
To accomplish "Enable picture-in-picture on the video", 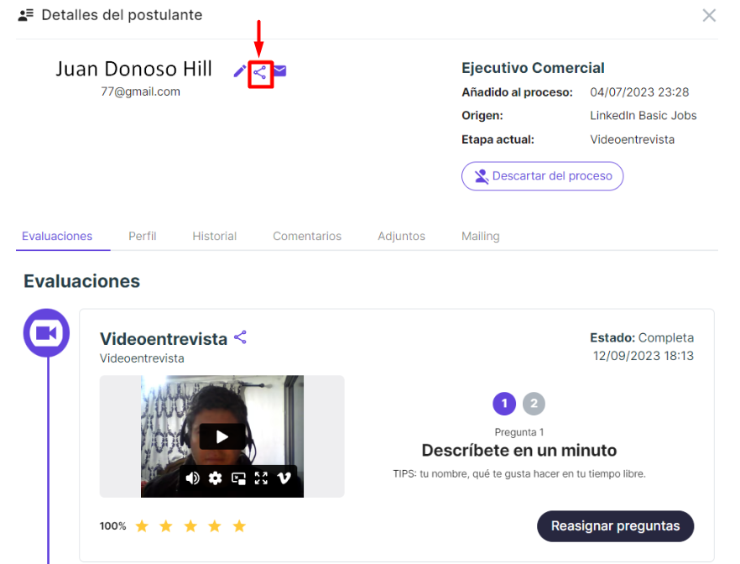I will [x=238, y=478].
